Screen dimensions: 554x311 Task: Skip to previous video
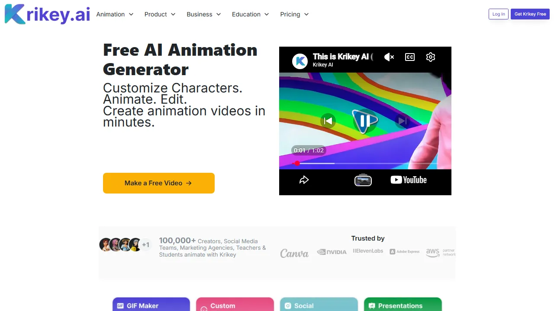click(328, 121)
